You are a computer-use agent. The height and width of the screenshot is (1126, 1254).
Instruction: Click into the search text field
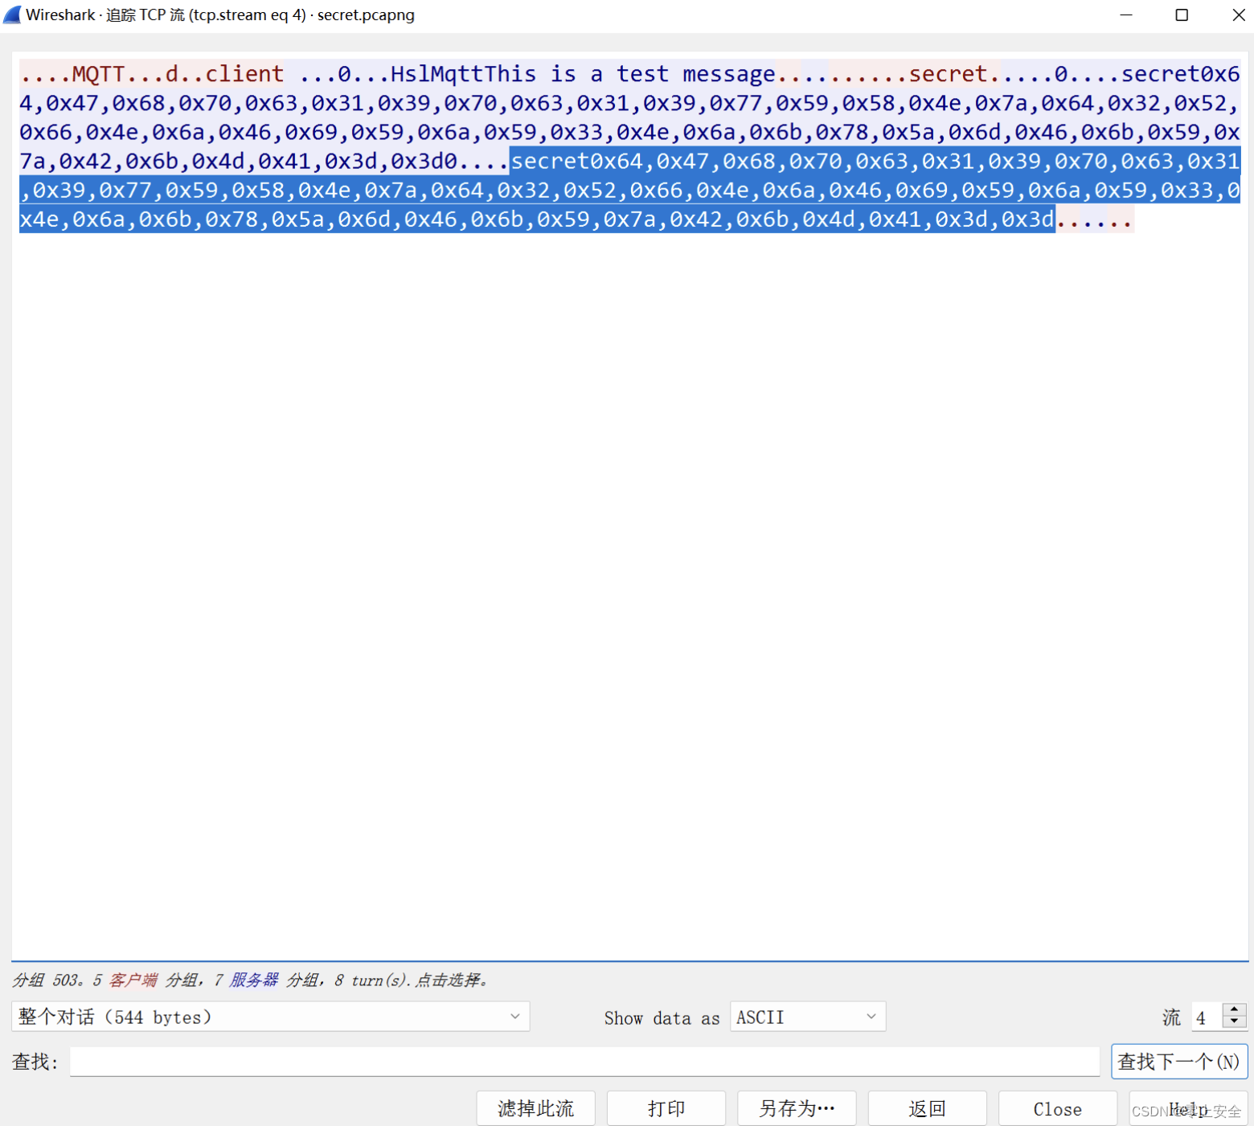click(584, 1062)
